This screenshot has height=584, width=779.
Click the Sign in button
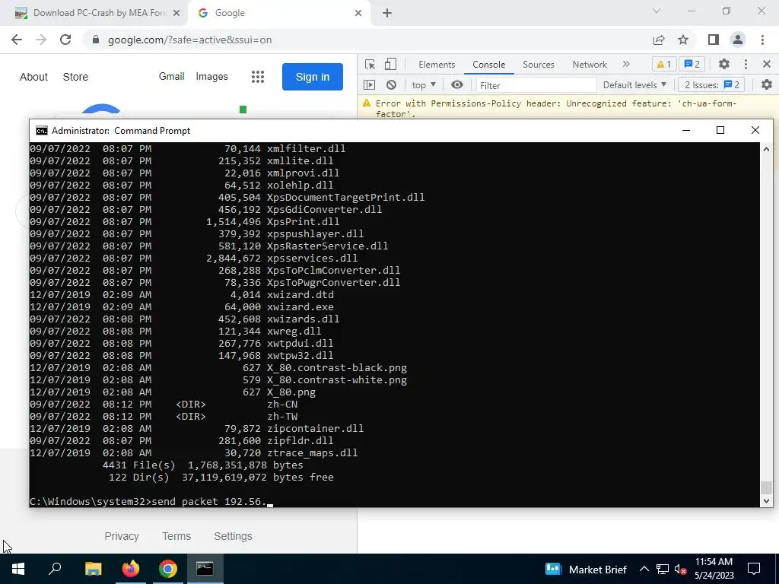pos(313,77)
